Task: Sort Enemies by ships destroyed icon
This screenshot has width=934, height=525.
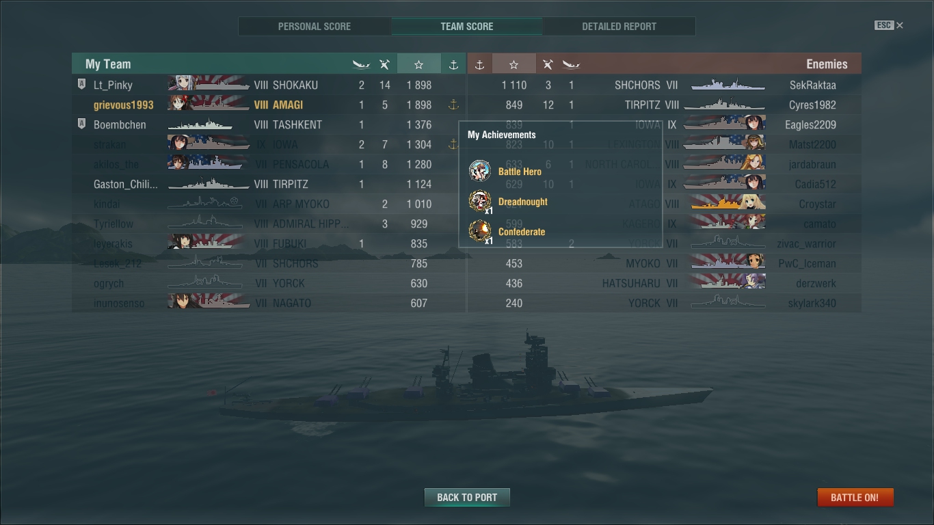Action: coord(571,64)
